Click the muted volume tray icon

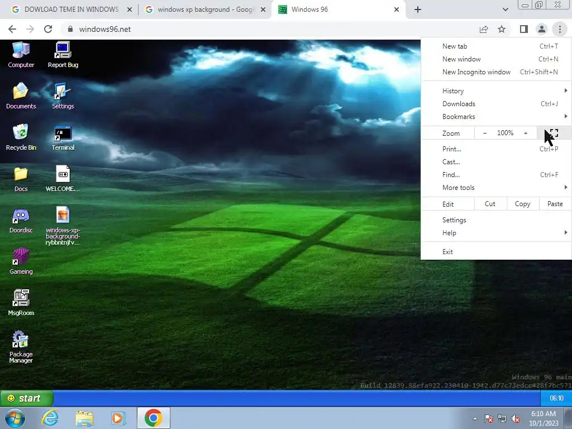[516, 419]
